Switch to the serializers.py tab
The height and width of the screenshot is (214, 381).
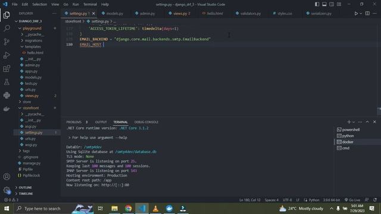(319, 13)
